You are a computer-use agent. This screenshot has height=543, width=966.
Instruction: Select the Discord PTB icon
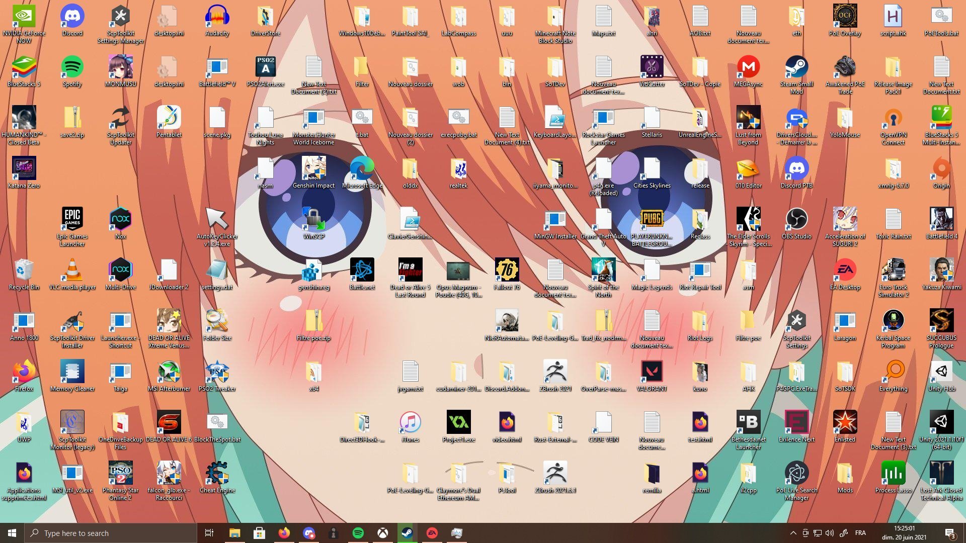797,173
